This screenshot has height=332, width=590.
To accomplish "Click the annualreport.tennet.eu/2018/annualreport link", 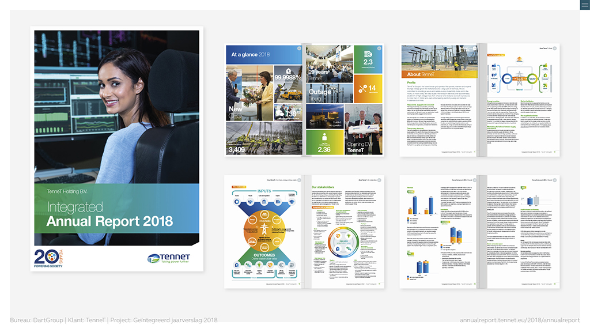I will 520,320.
